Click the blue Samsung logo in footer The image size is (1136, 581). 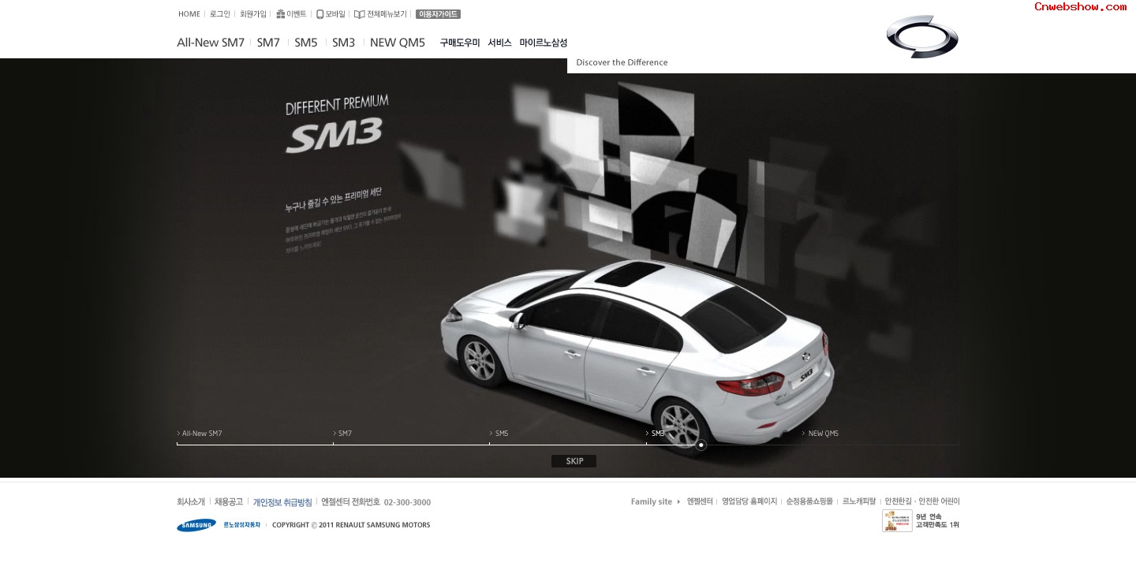click(x=196, y=525)
